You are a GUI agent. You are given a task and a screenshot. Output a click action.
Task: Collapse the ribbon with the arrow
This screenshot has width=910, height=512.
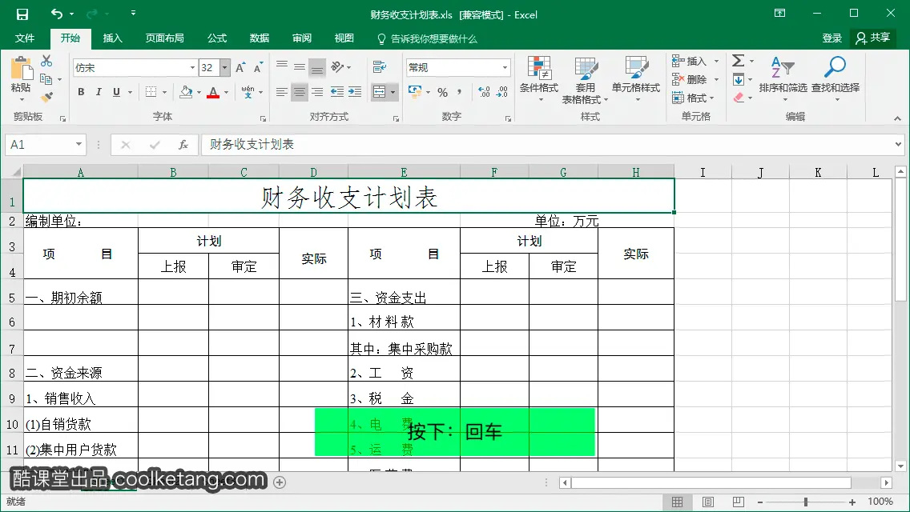click(x=898, y=118)
